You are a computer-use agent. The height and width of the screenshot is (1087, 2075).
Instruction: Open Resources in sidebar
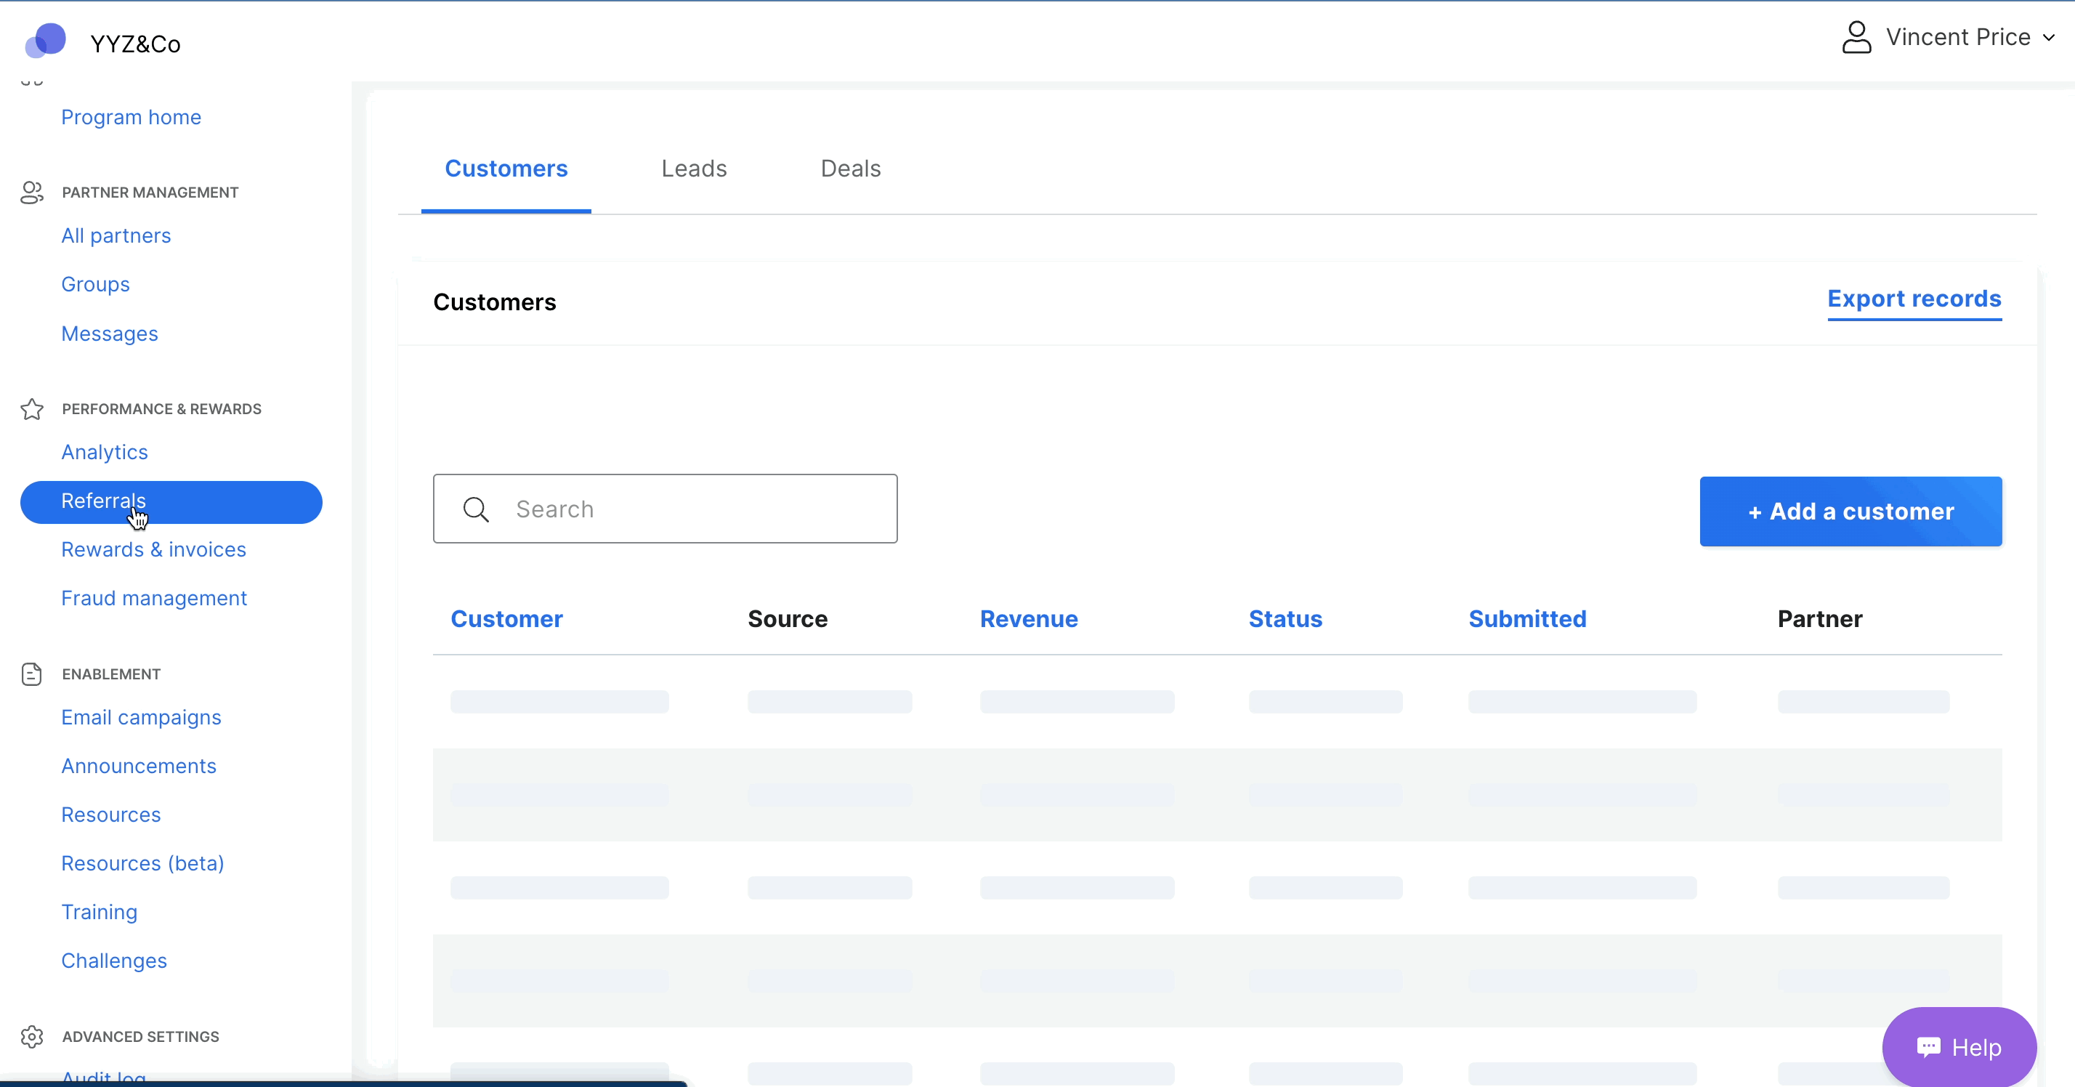click(x=111, y=815)
